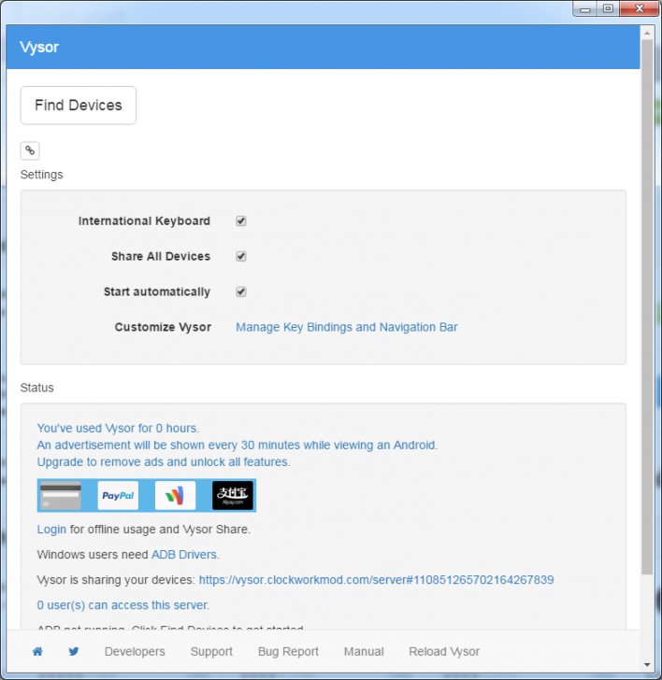662x680 pixels.
Task: Click Reload Vysor in the footer
Action: [x=444, y=651]
